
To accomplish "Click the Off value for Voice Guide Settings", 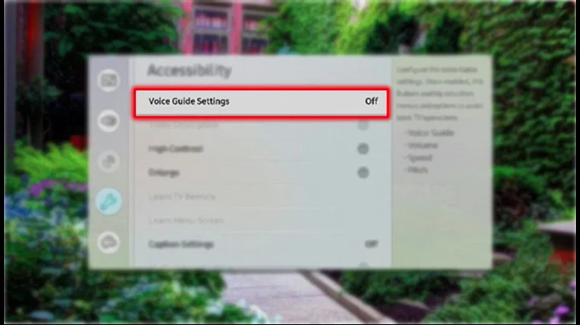I will (x=371, y=101).
